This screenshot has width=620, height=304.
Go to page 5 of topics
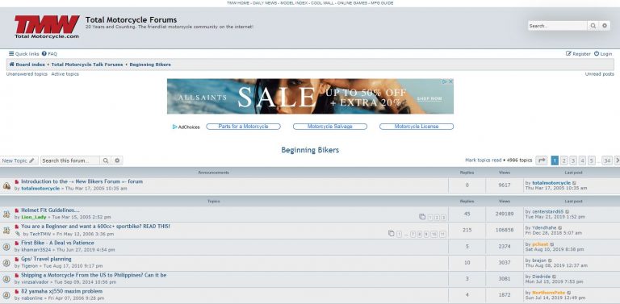pos(591,160)
